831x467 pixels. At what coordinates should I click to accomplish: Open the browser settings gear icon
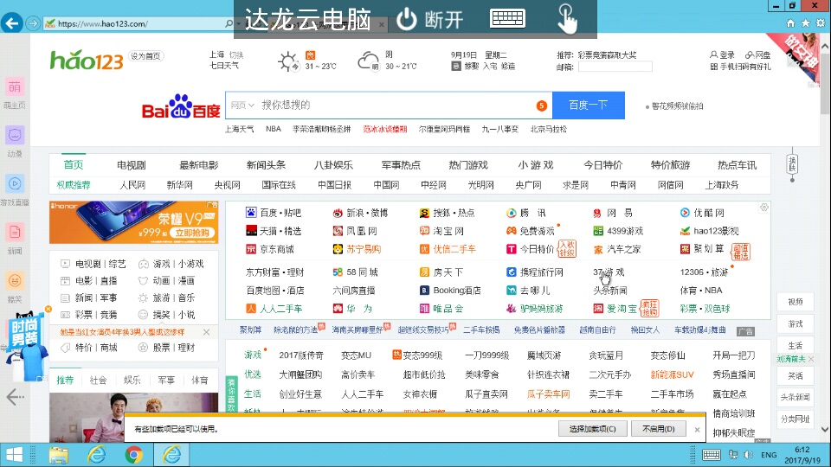[821, 23]
